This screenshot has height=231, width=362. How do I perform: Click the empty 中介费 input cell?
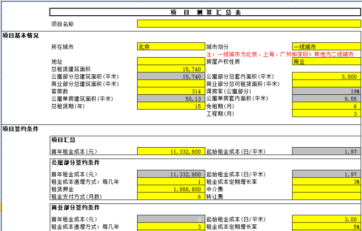coord(325,189)
